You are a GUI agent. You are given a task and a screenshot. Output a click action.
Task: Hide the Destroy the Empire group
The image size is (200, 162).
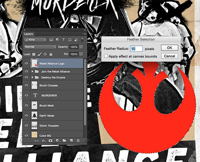[26, 77]
